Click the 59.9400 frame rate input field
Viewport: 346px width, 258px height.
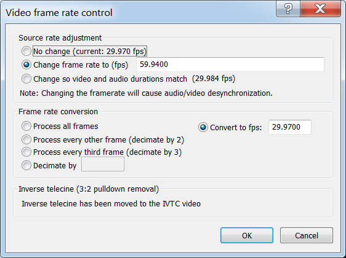coord(230,64)
